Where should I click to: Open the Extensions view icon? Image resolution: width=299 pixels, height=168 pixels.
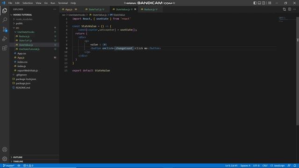pyautogui.click(x=5, y=48)
